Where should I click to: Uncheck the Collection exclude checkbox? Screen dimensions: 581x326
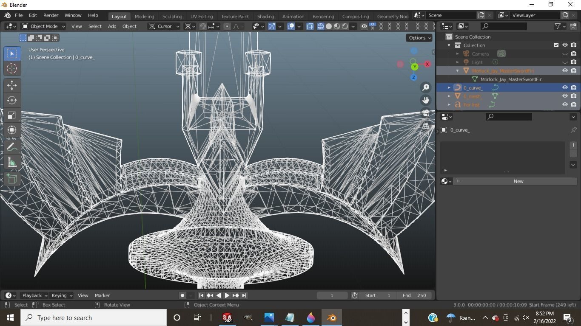pyautogui.click(x=556, y=45)
